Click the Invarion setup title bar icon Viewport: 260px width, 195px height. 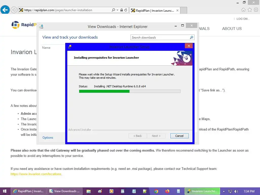pyautogui.click(x=70, y=47)
